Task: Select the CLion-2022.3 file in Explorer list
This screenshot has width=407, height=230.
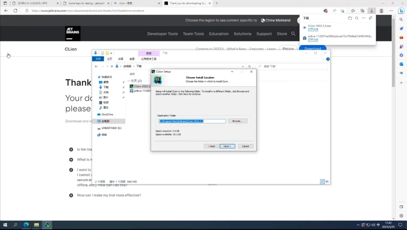Action: 140,86
